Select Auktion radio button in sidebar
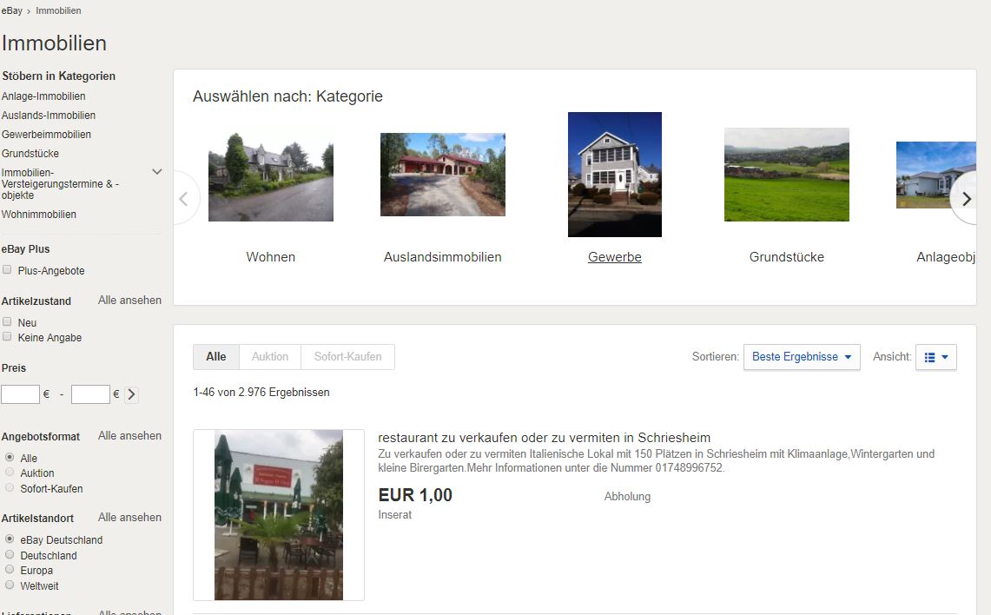 pyautogui.click(x=10, y=473)
